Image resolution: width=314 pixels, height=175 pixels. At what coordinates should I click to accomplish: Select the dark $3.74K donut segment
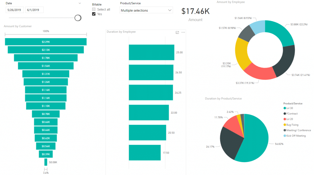285,61
